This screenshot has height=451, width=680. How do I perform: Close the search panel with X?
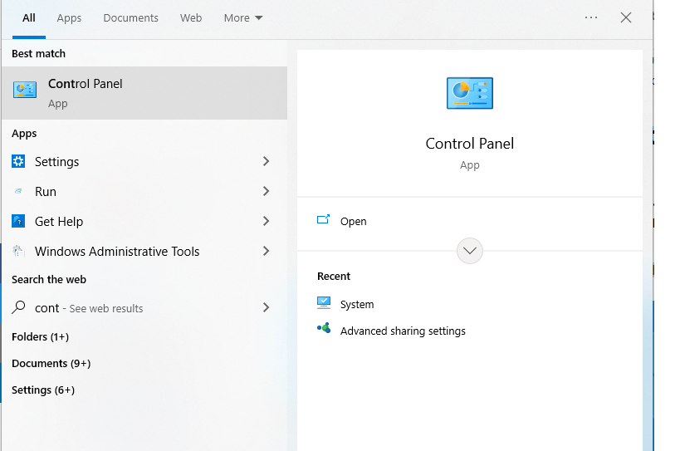[626, 17]
